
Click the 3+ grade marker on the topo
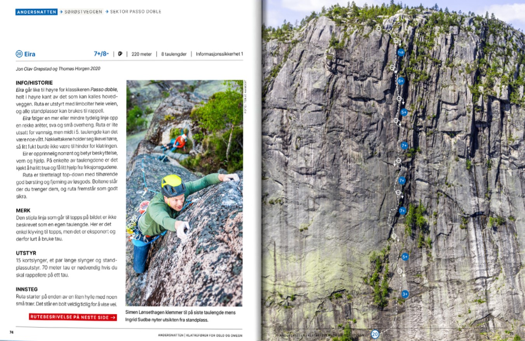coord(405,294)
